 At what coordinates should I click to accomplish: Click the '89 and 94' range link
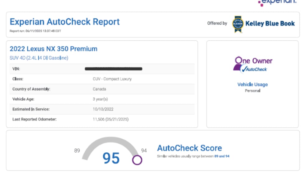(x=222, y=156)
